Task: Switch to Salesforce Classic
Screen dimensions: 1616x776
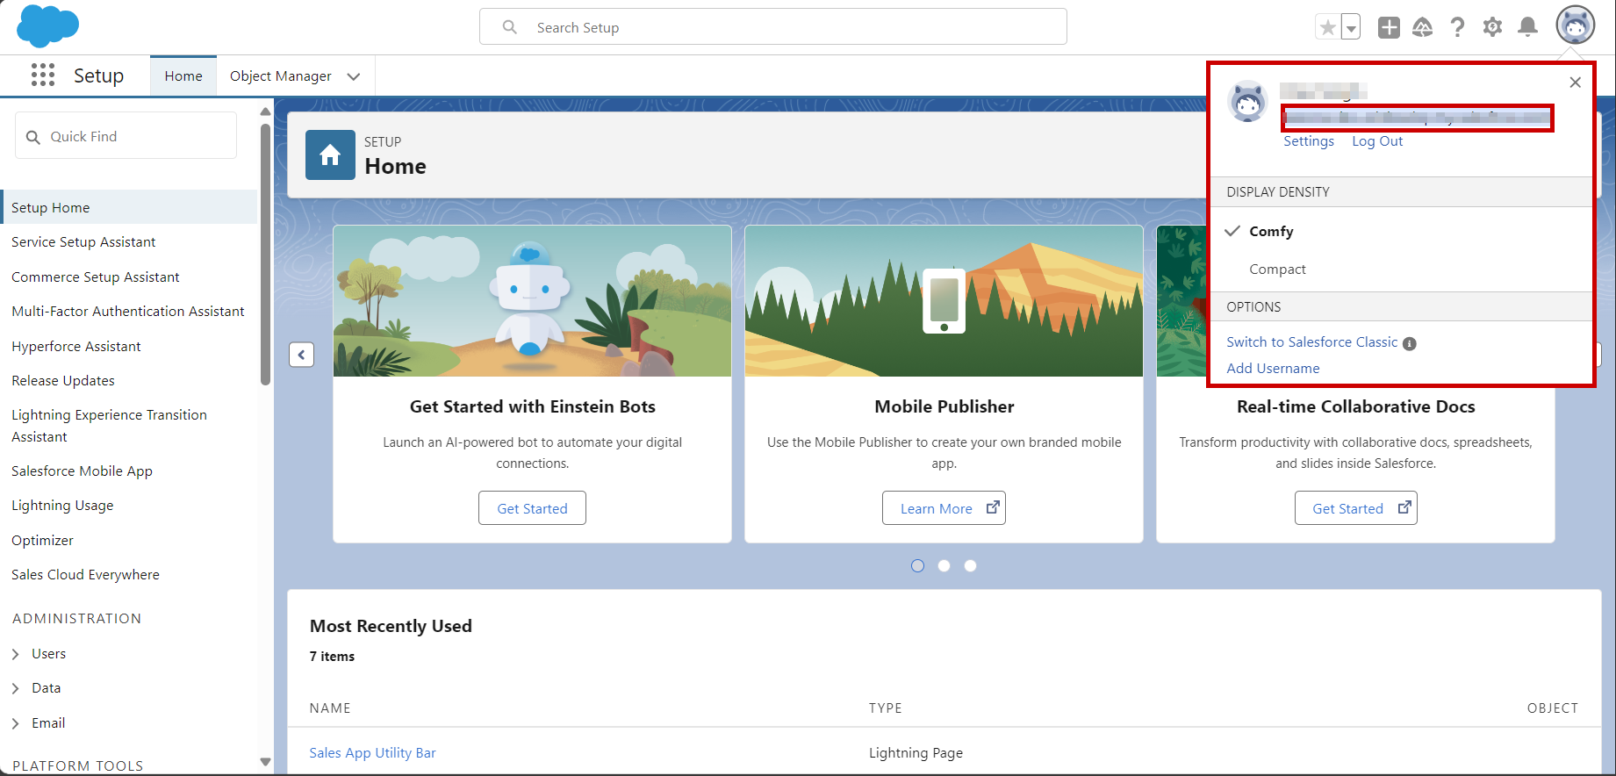Action: point(1311,342)
